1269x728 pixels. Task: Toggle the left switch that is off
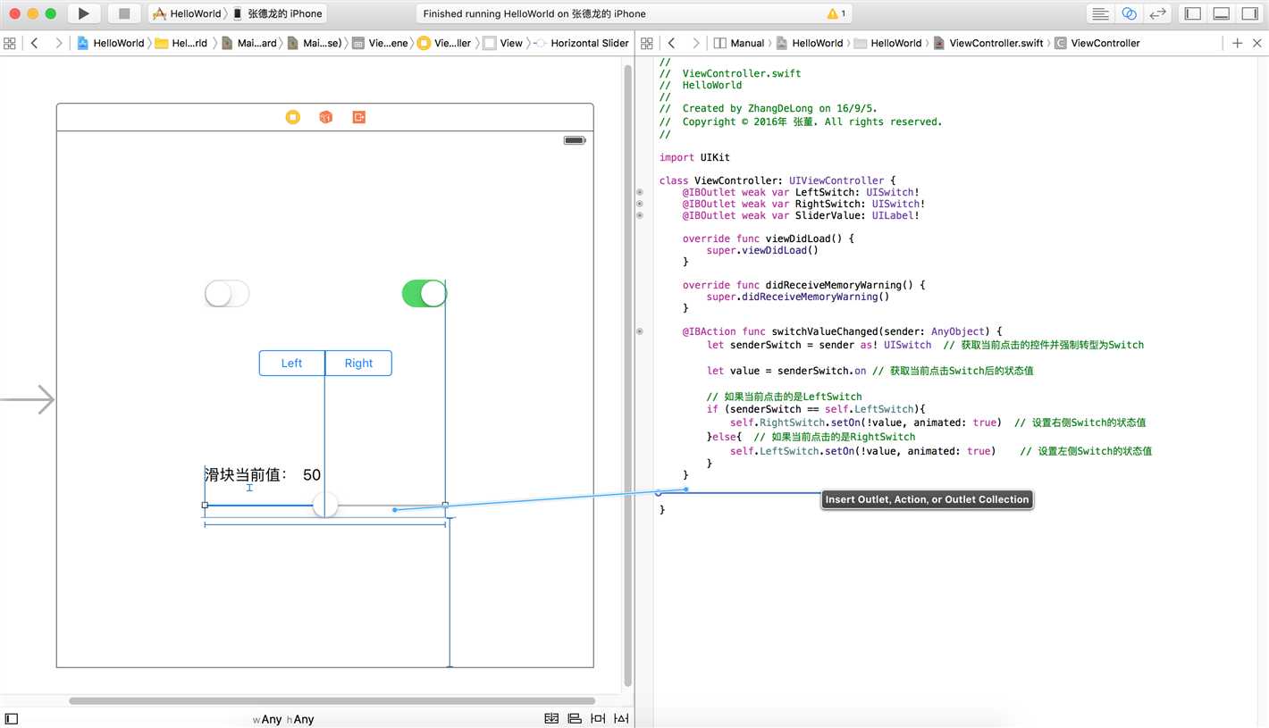coord(227,293)
